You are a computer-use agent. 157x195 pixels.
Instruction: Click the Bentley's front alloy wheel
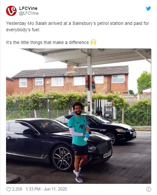click(62, 158)
